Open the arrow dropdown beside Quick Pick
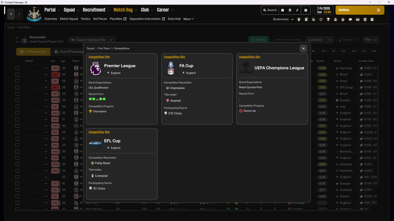 (329, 40)
